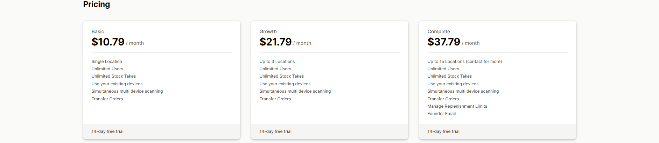Select the Complete plan title

click(x=439, y=31)
